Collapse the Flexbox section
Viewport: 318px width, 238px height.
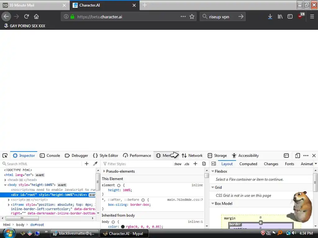click(x=212, y=171)
